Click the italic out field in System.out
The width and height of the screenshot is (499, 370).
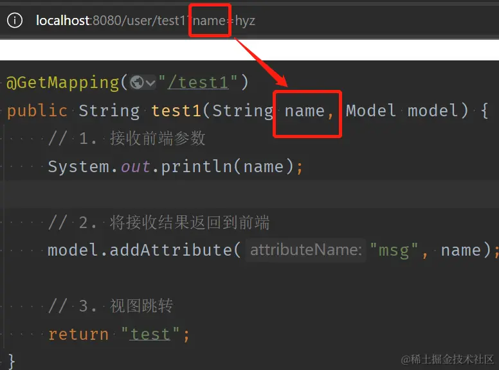click(x=136, y=166)
